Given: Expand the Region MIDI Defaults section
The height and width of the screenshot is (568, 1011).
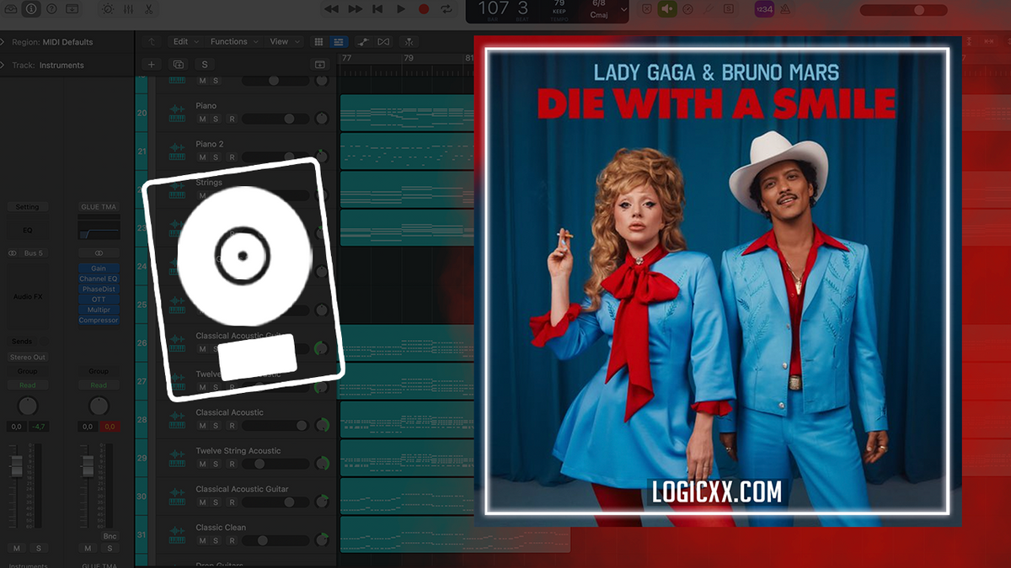Looking at the screenshot, I should coord(3,42).
